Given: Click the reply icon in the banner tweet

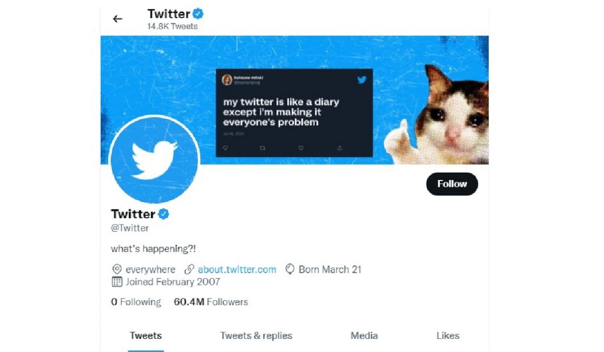Looking at the screenshot, I should click(x=226, y=148).
